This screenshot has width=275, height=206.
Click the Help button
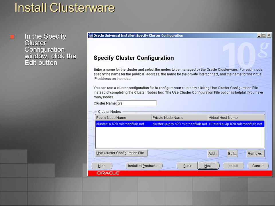click(102, 166)
